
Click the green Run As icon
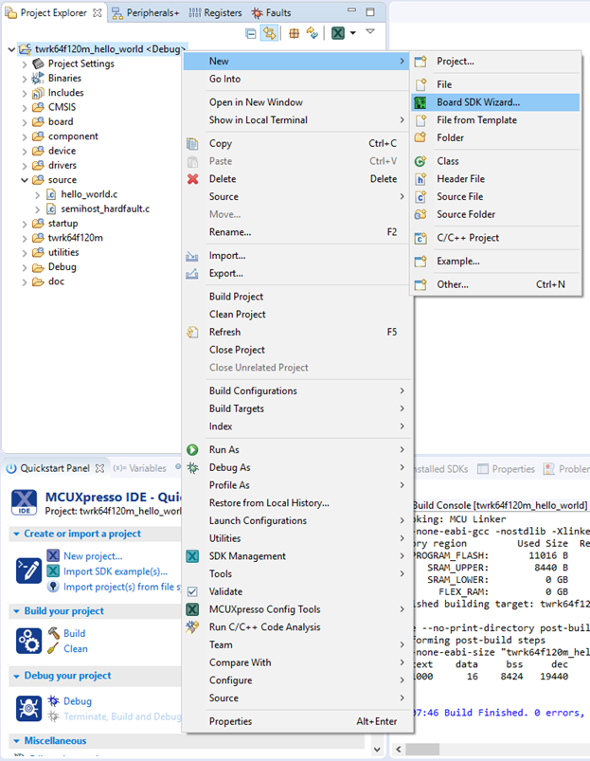tap(192, 450)
